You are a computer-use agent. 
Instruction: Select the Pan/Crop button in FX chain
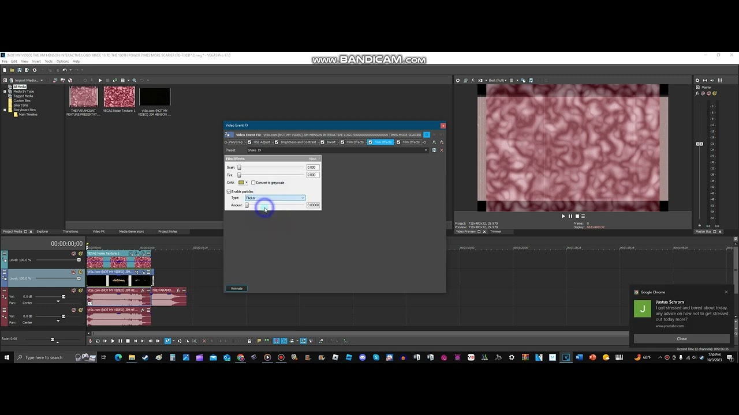tap(236, 142)
